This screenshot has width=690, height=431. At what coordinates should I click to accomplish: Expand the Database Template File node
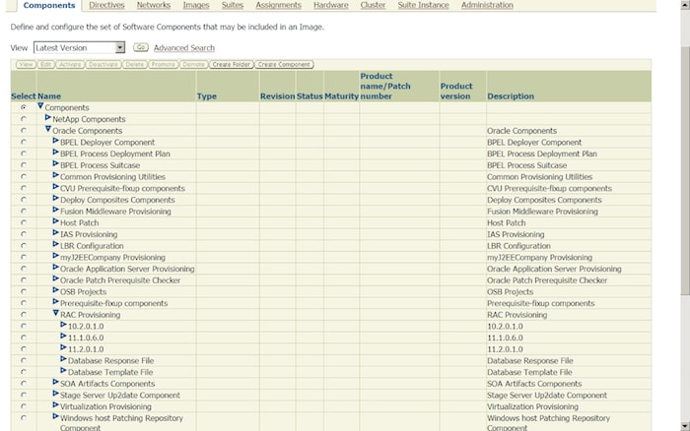(63, 370)
